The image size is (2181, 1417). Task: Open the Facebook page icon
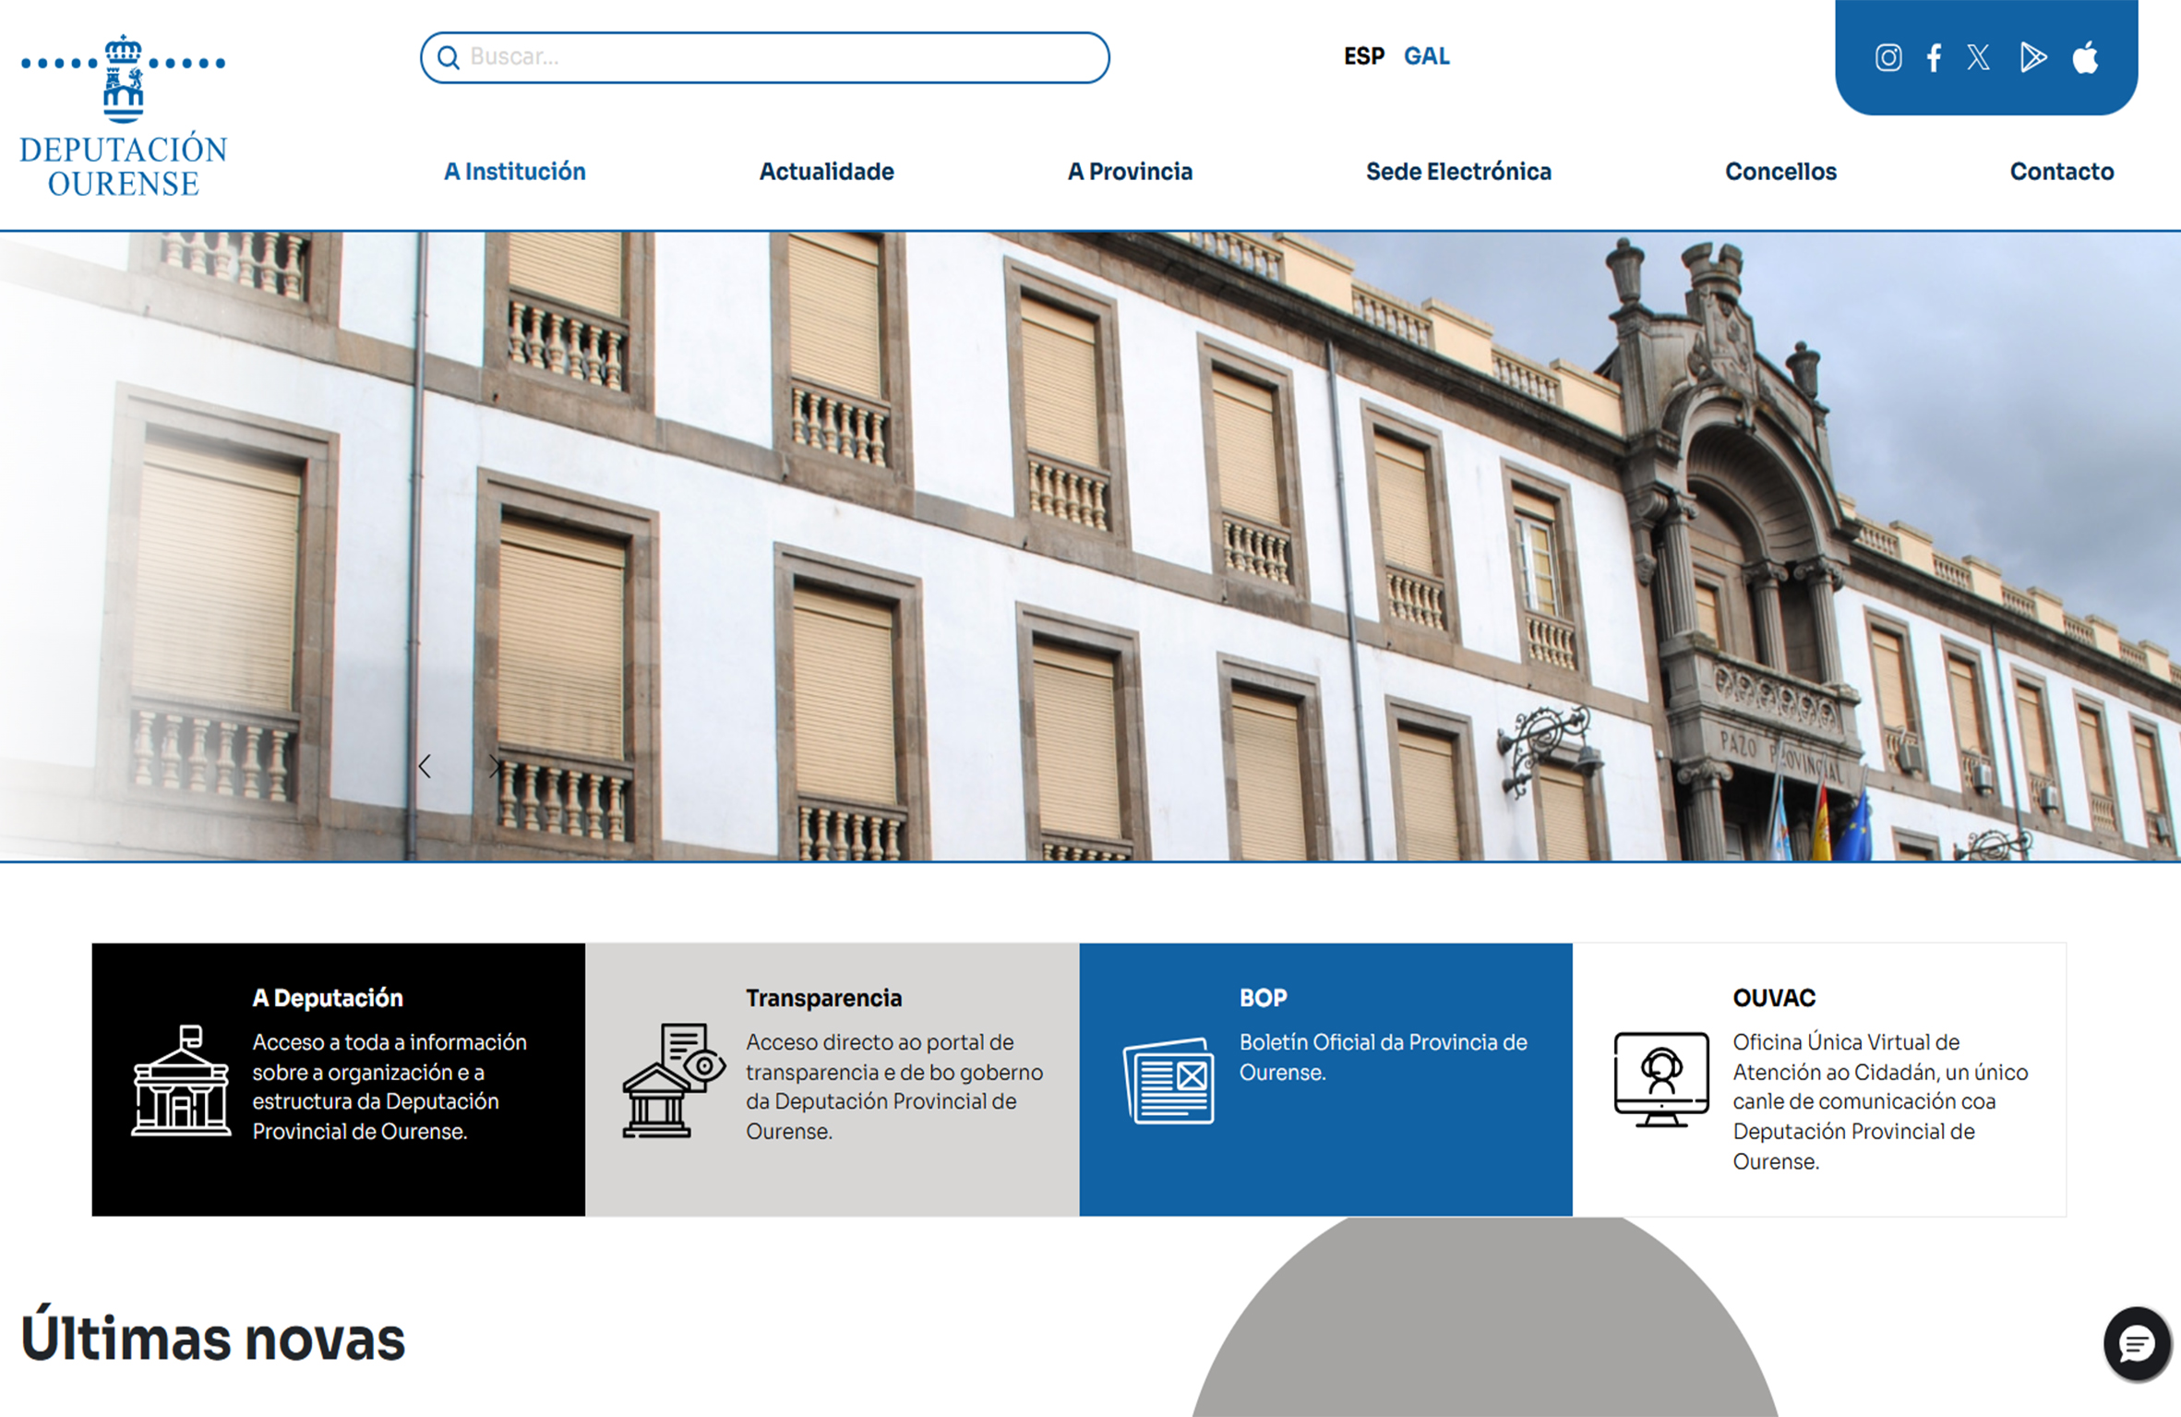(x=1934, y=58)
